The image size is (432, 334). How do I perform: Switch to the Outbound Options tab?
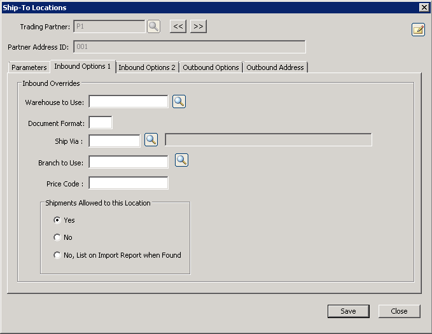click(x=211, y=67)
